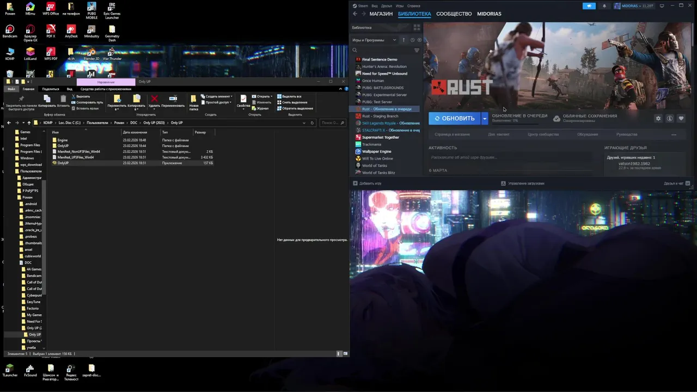Click Rust update progress bar

[514, 123]
